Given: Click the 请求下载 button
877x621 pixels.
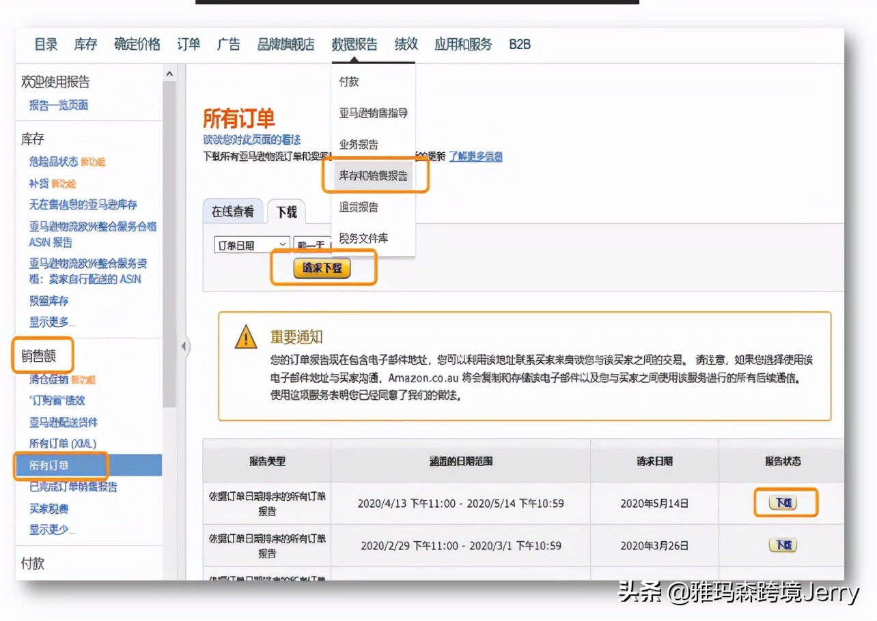Looking at the screenshot, I should coord(322,268).
